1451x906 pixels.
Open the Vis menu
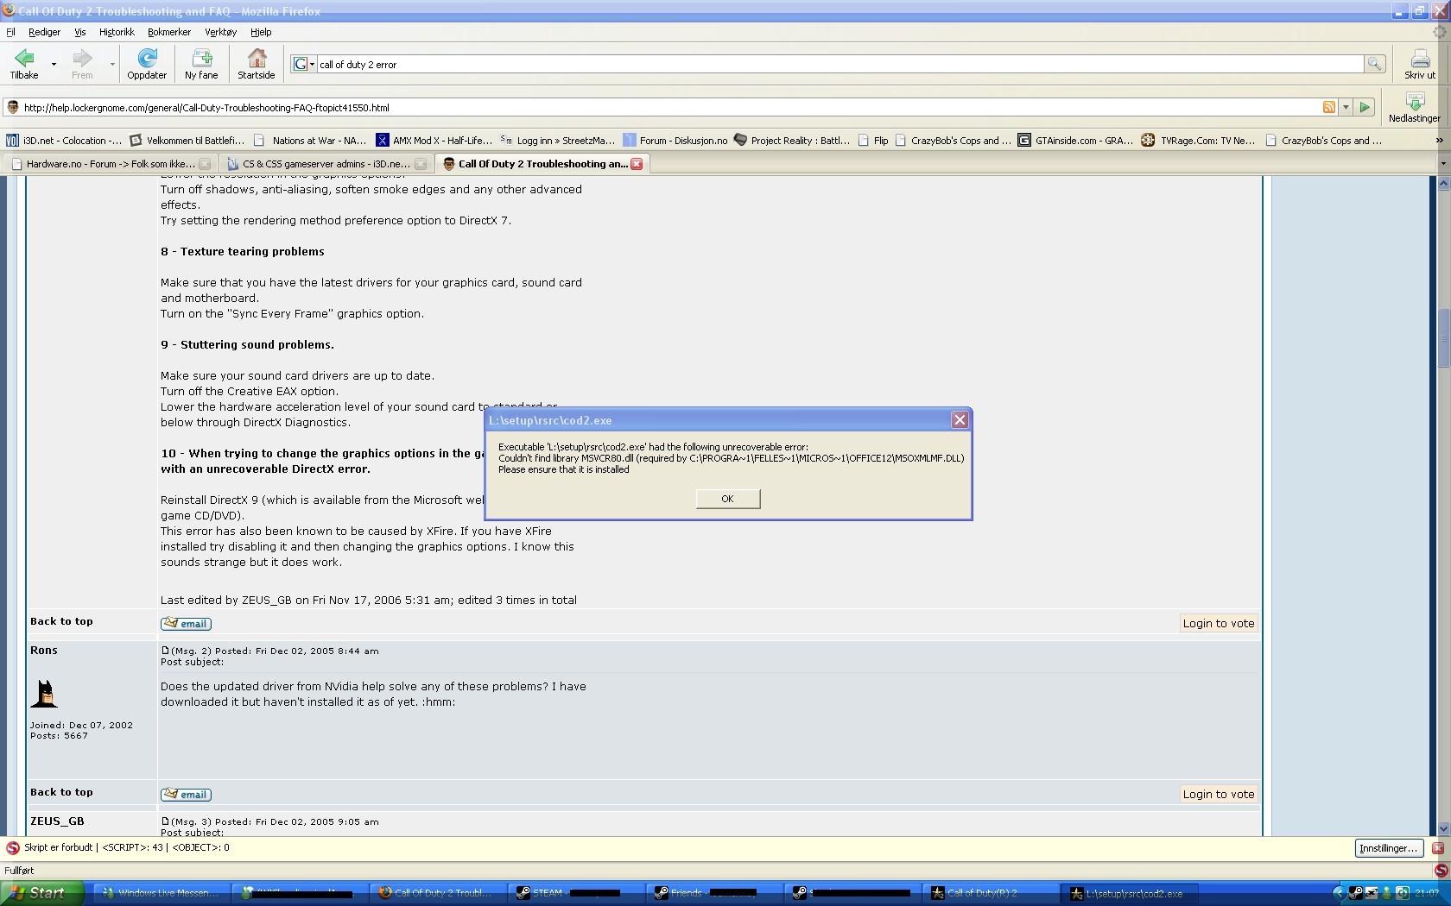[79, 32]
